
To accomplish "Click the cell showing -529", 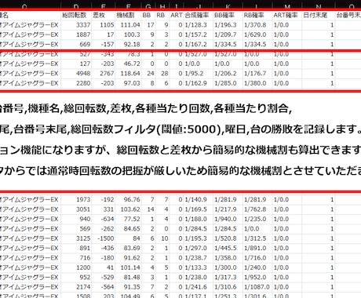I will 104,278.
